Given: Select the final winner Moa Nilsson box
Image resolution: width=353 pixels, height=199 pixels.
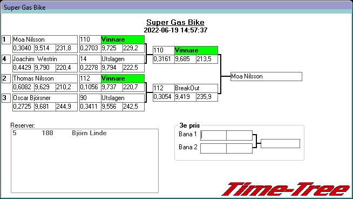Looking at the screenshot, I should [266, 76].
